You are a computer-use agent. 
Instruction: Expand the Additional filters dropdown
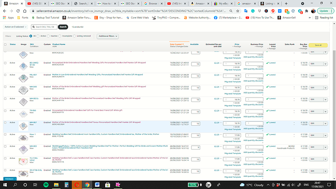(x=108, y=36)
